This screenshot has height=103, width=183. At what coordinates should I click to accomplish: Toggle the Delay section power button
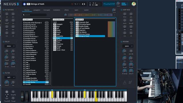(4, 42)
